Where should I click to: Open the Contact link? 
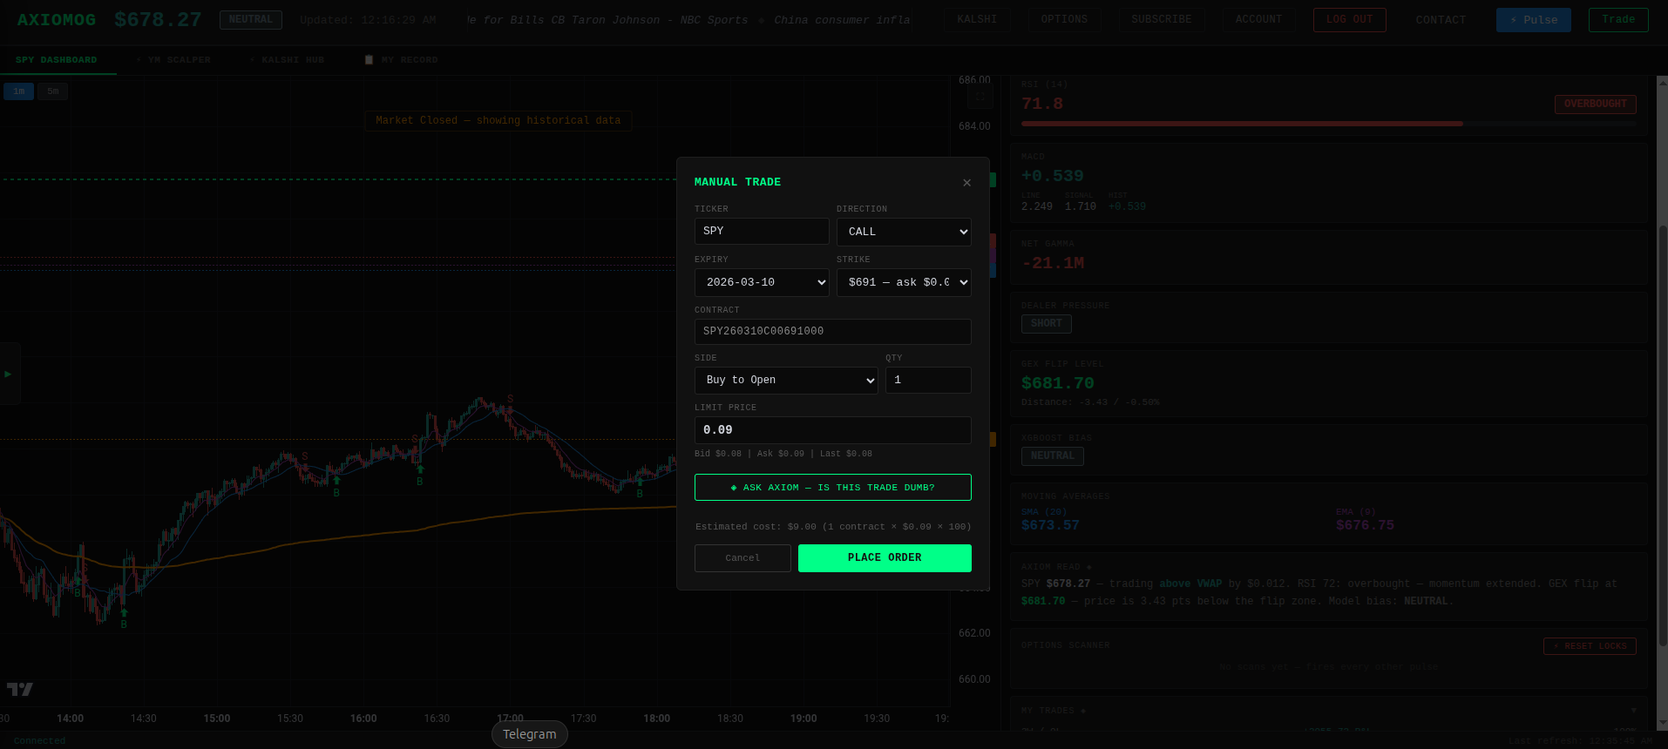point(1441,20)
